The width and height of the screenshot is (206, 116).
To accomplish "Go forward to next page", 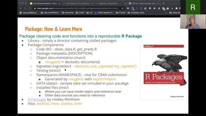I will [25, 8].
